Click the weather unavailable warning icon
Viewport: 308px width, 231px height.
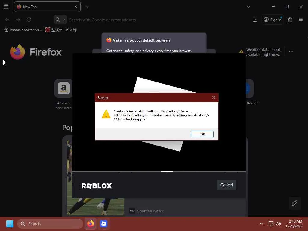(241, 52)
